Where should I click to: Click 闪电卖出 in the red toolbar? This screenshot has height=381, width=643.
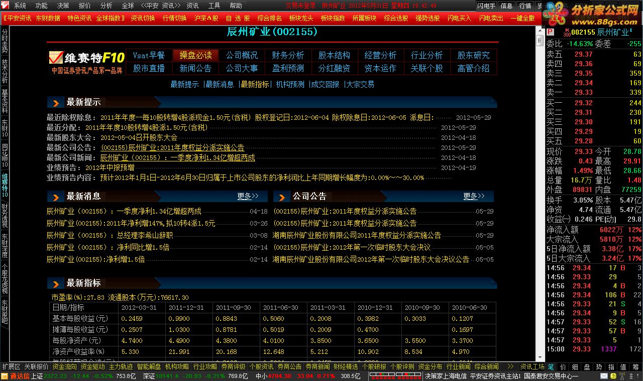pyautogui.click(x=491, y=18)
